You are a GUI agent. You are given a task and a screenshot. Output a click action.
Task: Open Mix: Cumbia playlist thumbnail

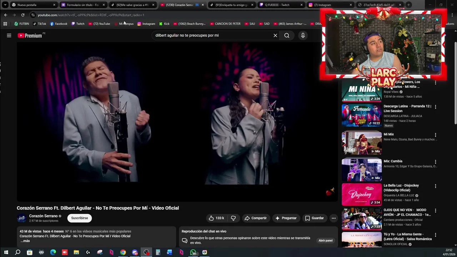[362, 170]
